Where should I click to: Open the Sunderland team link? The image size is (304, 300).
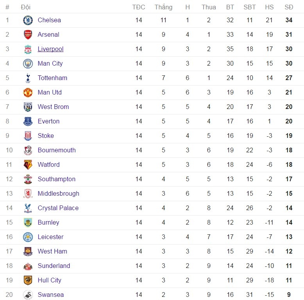coord(54,266)
